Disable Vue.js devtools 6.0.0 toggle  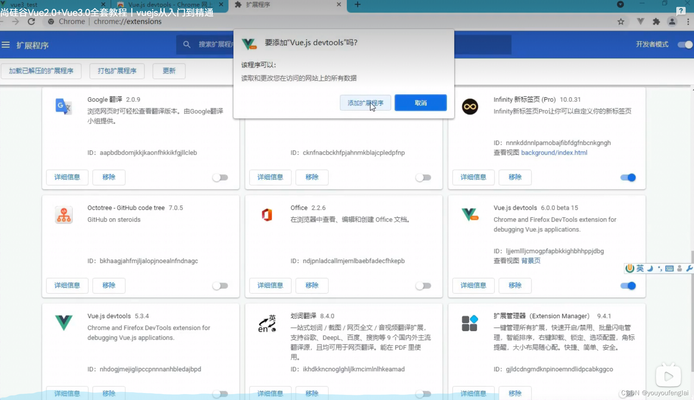click(628, 286)
